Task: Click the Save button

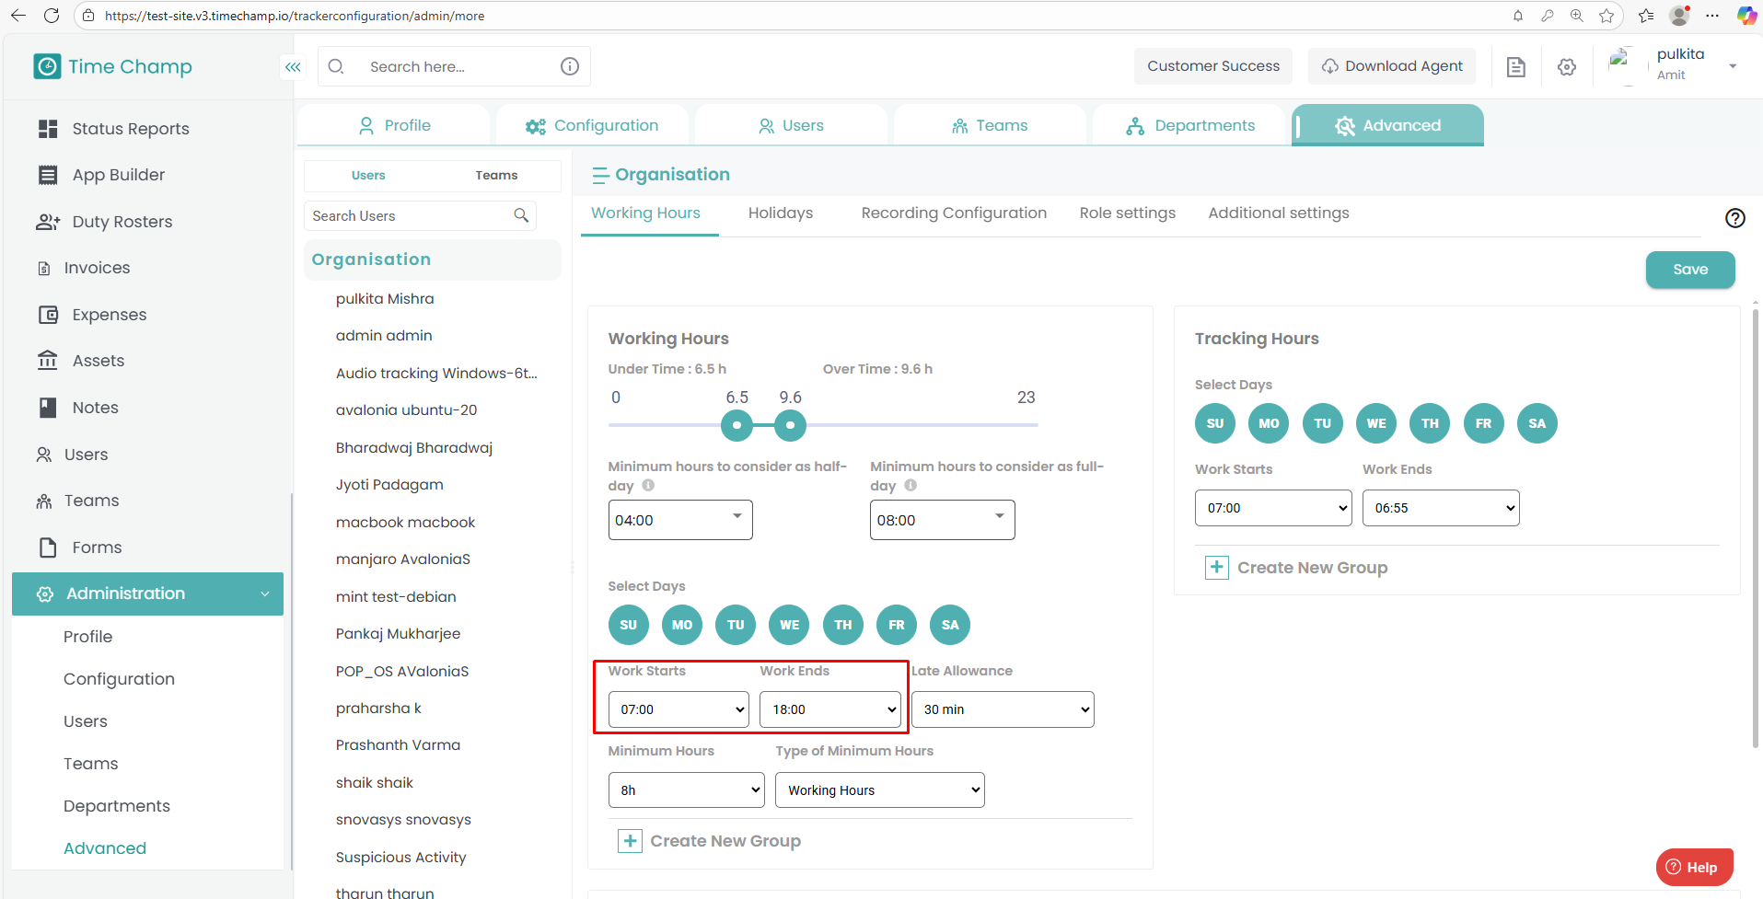Action: point(1689,270)
